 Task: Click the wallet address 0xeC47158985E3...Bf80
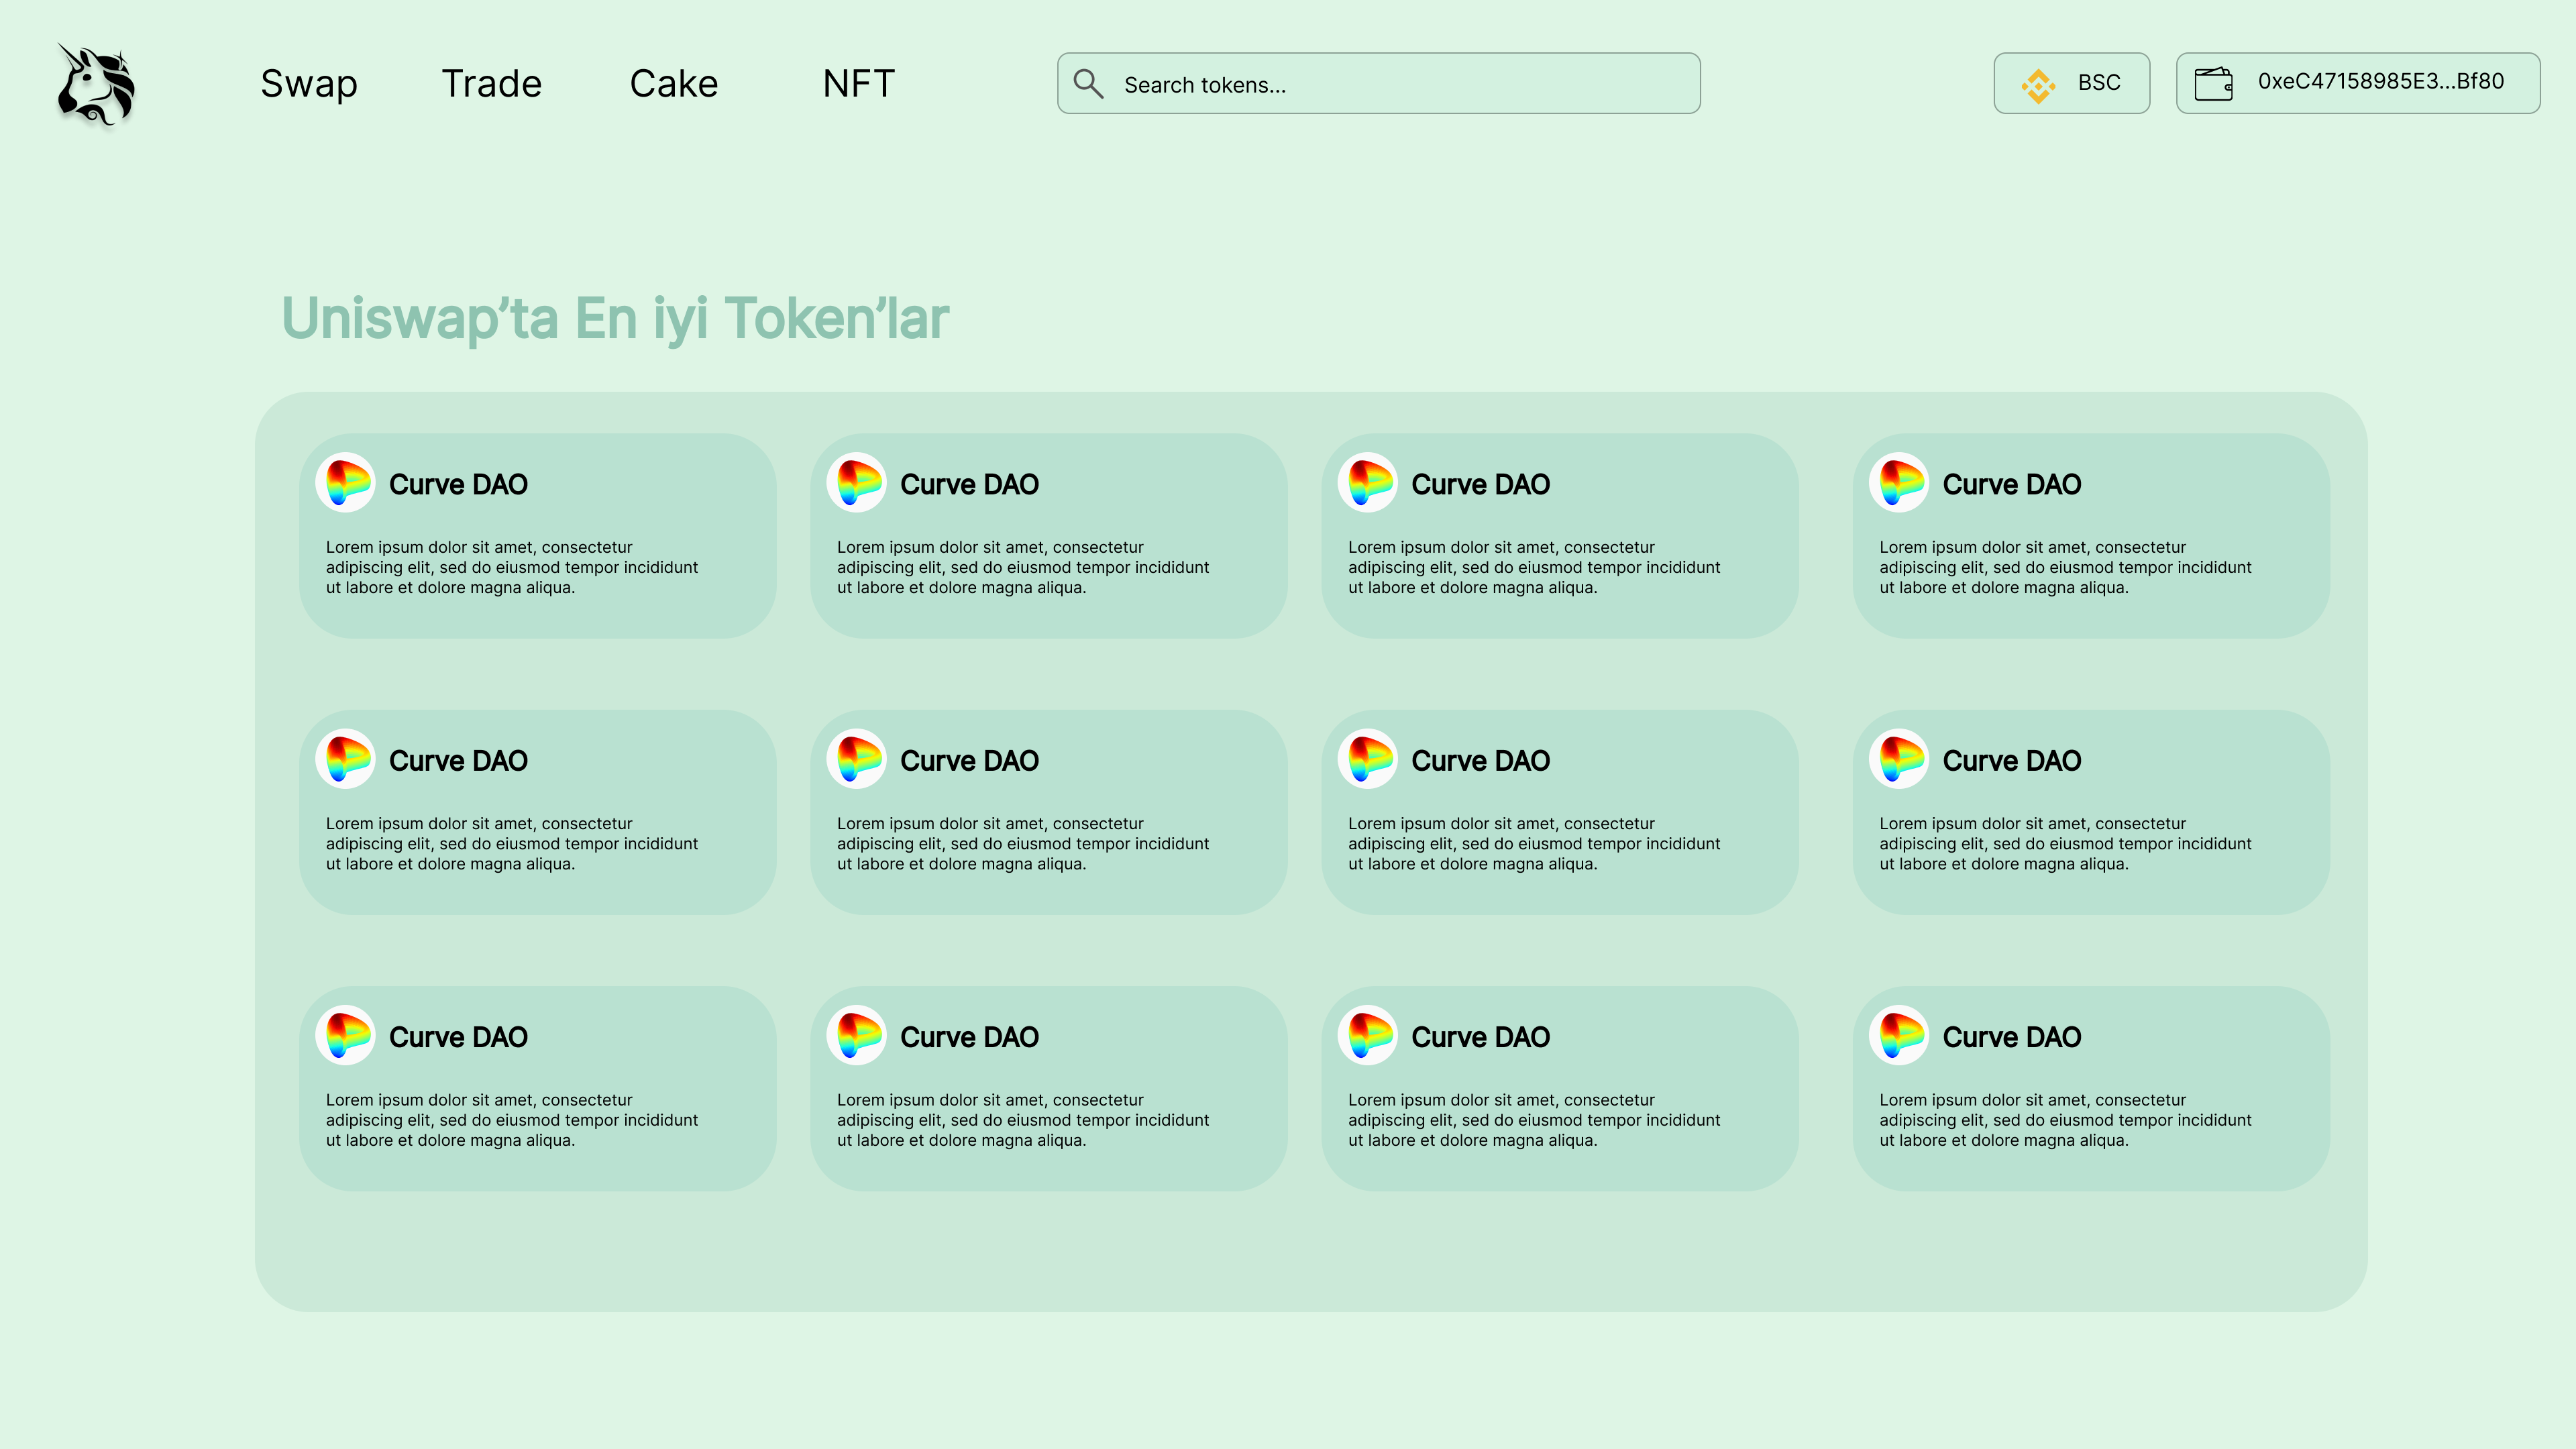[2381, 82]
